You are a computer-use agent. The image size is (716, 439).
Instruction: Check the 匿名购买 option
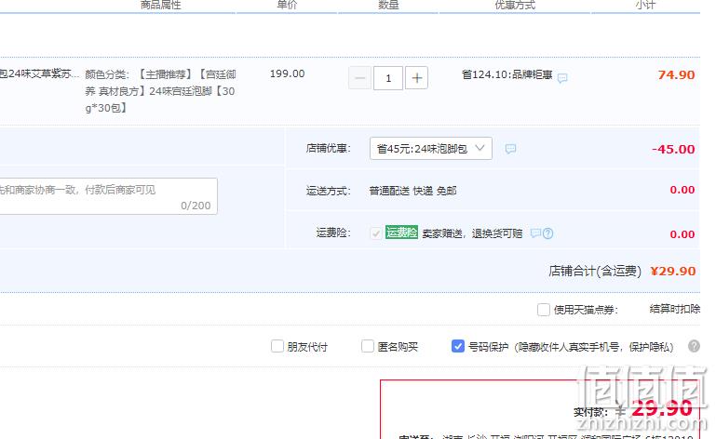(368, 346)
